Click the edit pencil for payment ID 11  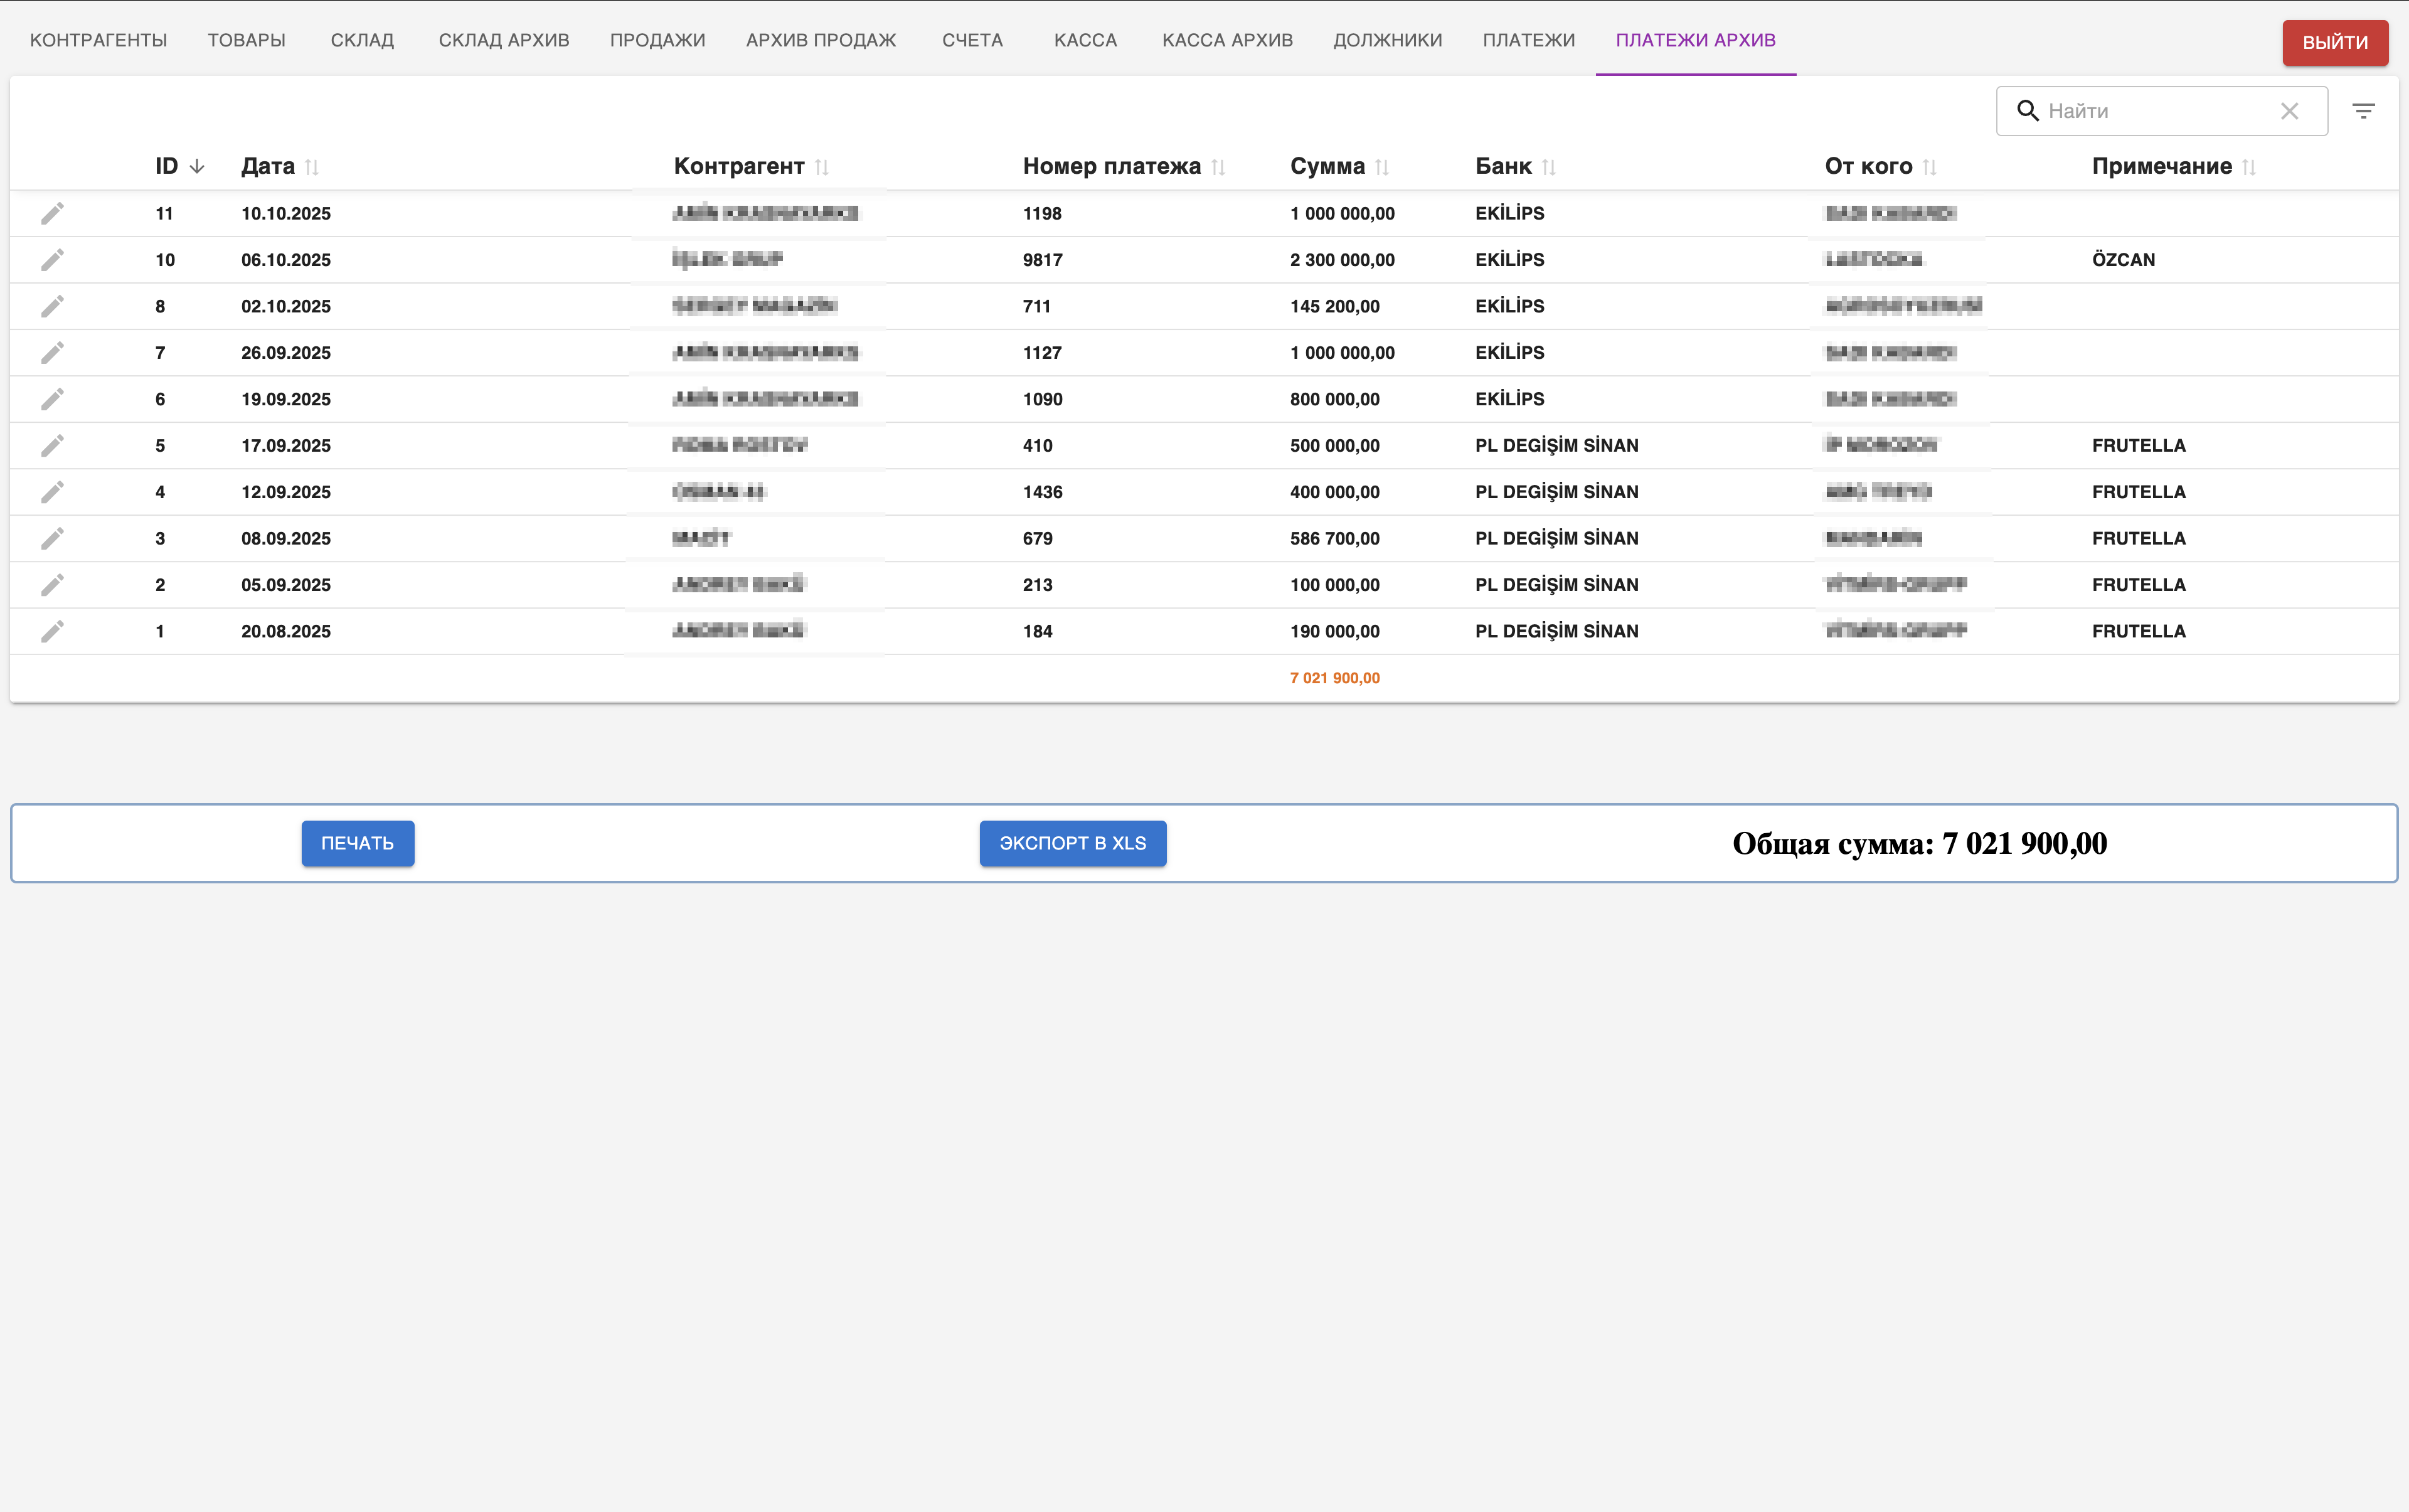[x=52, y=213]
